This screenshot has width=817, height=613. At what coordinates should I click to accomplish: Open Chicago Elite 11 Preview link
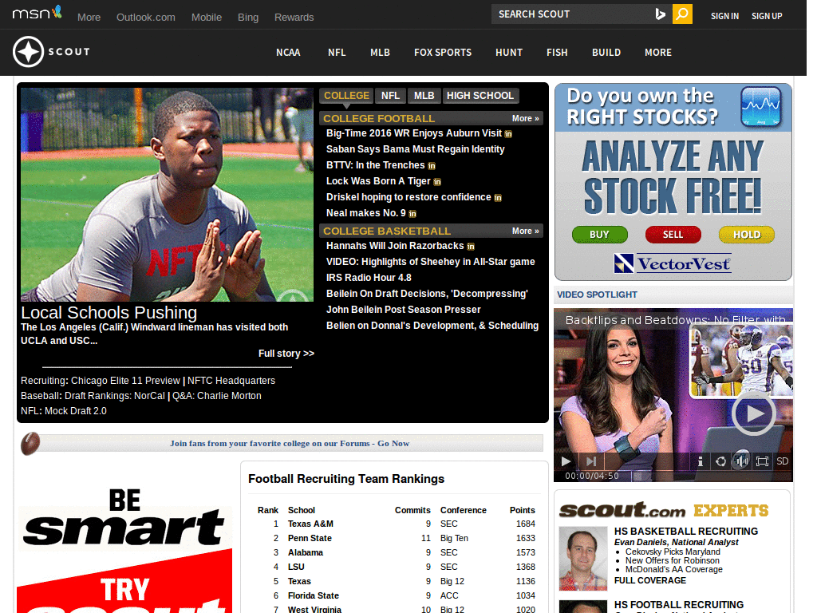125,381
